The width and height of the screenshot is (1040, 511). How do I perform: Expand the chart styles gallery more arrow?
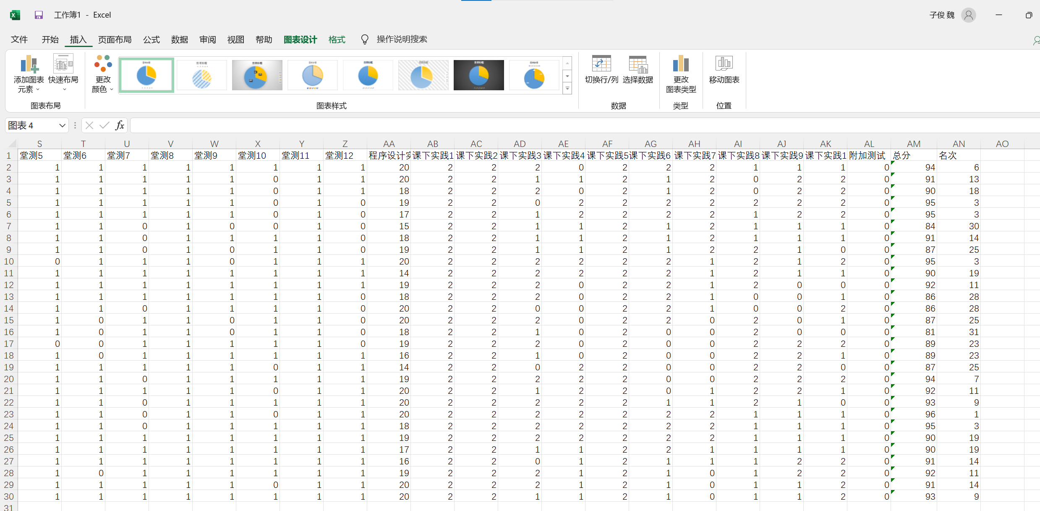pyautogui.click(x=567, y=89)
